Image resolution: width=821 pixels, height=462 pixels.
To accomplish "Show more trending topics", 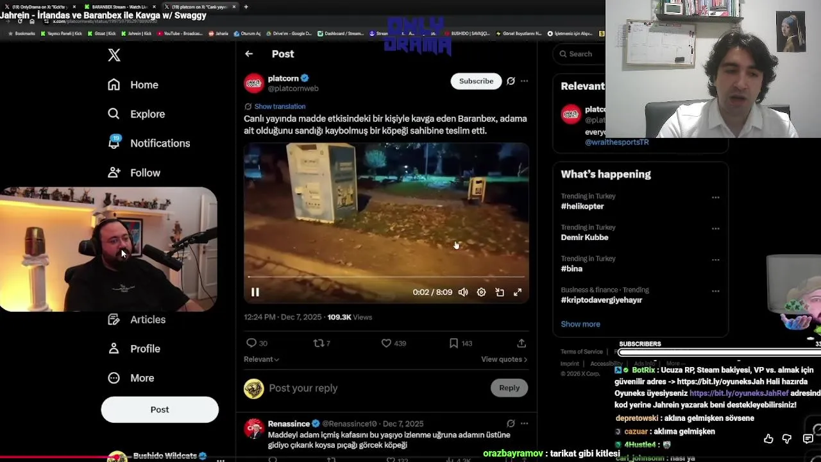I will point(580,324).
